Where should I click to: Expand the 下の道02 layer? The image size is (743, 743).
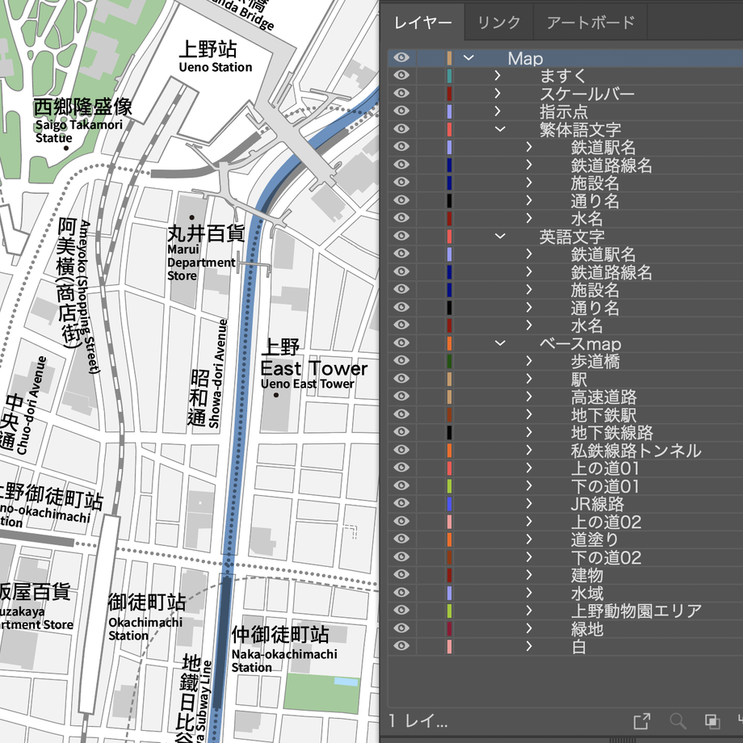(x=529, y=556)
